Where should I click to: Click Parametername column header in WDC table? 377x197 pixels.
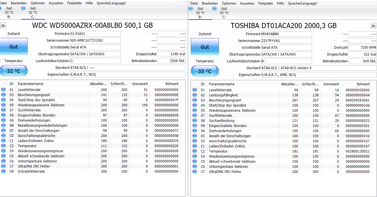pos(52,84)
